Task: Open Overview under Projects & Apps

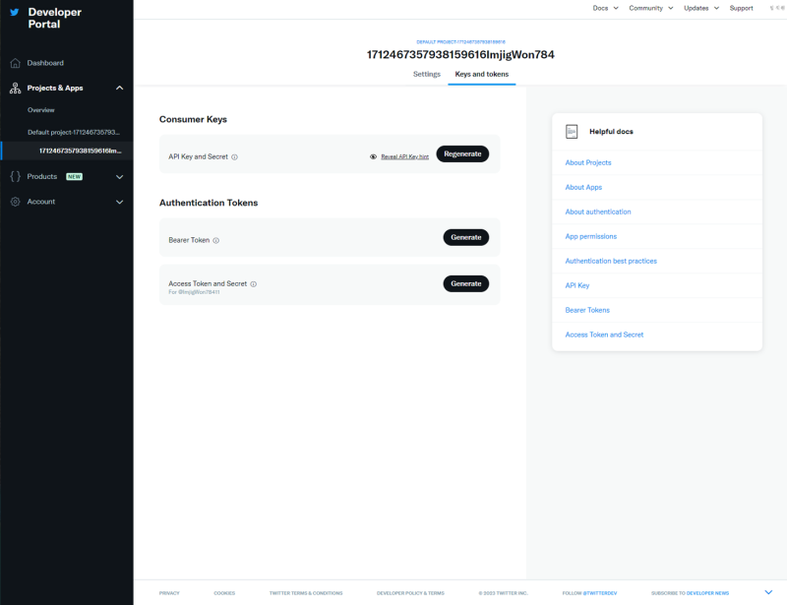Action: [x=41, y=110]
